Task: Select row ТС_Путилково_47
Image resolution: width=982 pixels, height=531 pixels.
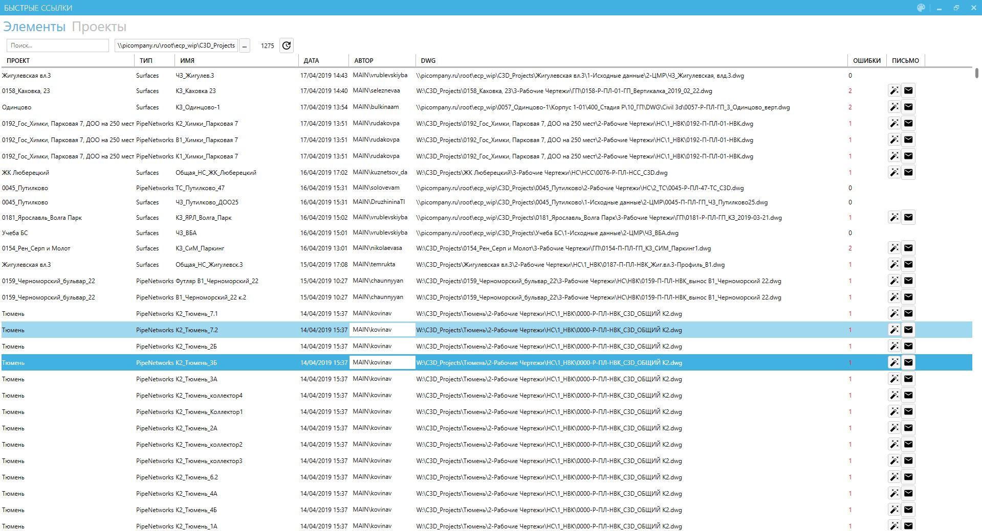Action: click(487, 188)
